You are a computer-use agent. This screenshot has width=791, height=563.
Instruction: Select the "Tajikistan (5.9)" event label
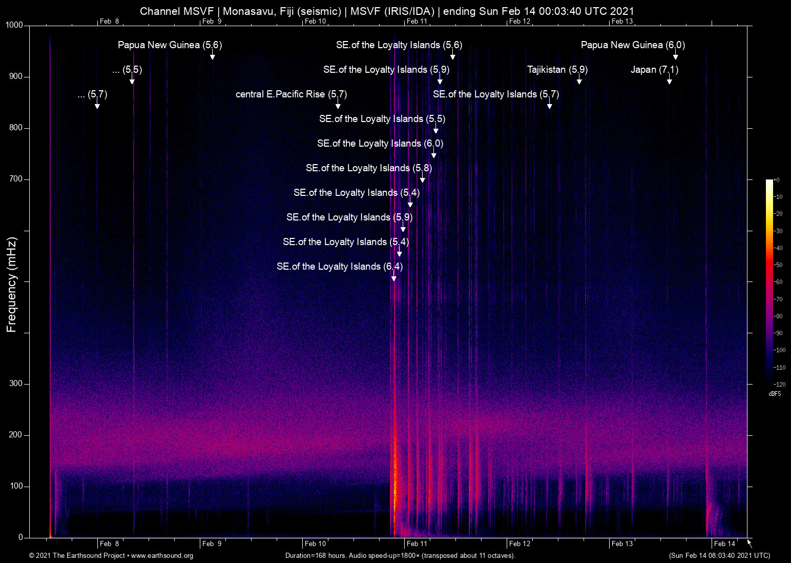(557, 70)
